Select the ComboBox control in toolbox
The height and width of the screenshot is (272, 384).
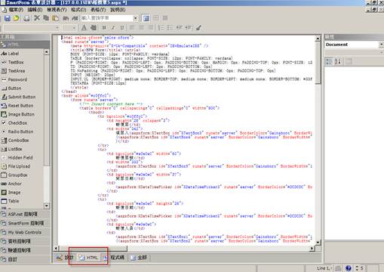coord(22,141)
